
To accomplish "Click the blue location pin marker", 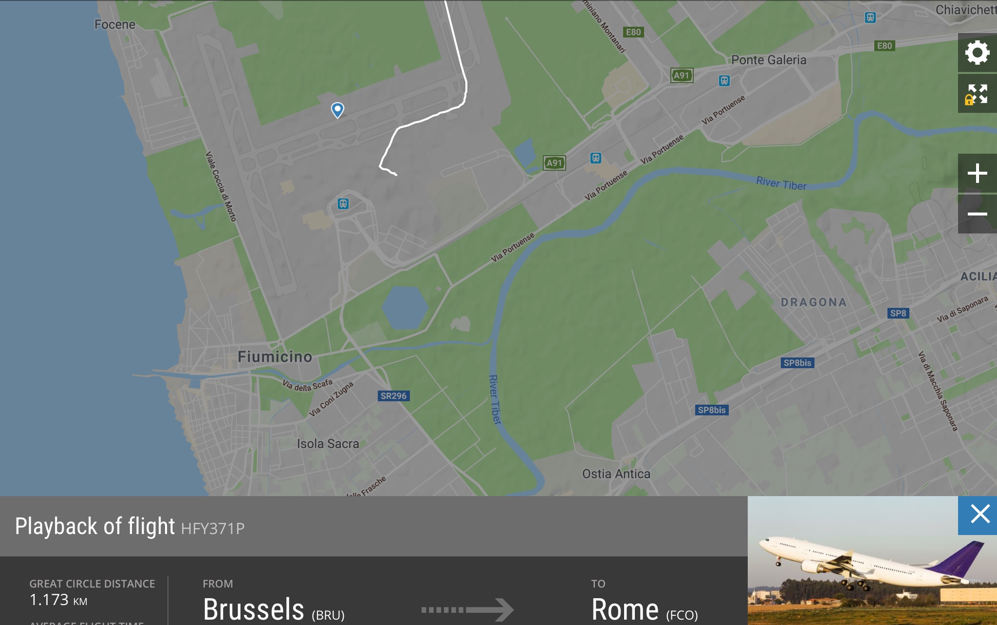I will click(337, 110).
